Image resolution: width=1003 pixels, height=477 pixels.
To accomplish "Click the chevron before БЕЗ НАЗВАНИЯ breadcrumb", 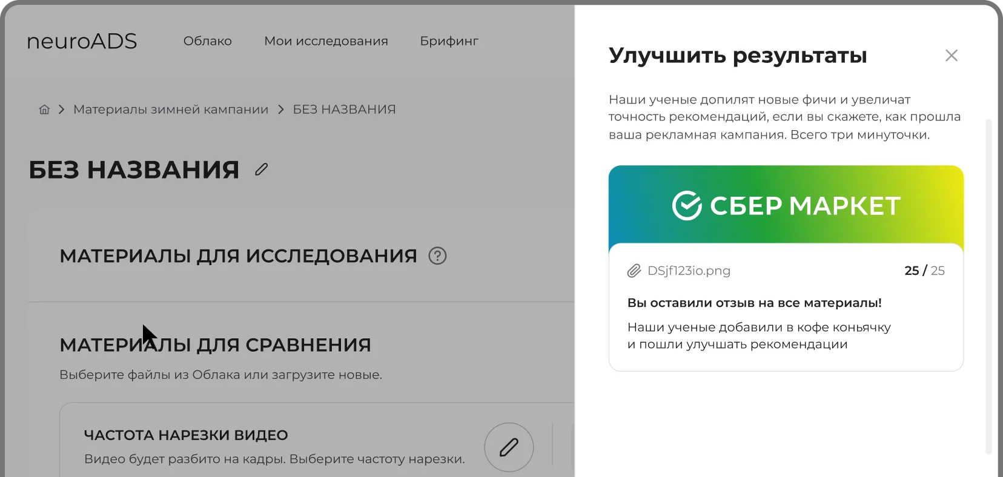I will pos(281,110).
